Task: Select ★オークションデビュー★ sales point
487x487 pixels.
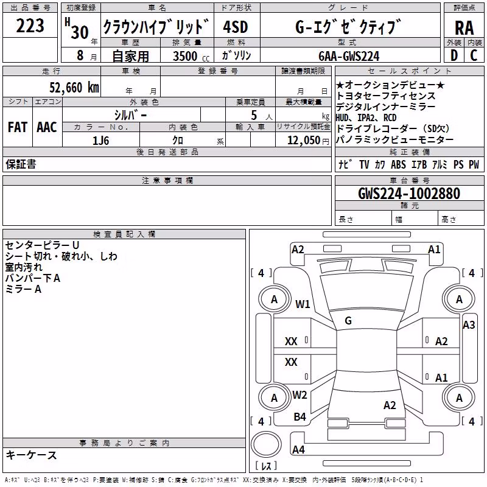Action: [390, 85]
